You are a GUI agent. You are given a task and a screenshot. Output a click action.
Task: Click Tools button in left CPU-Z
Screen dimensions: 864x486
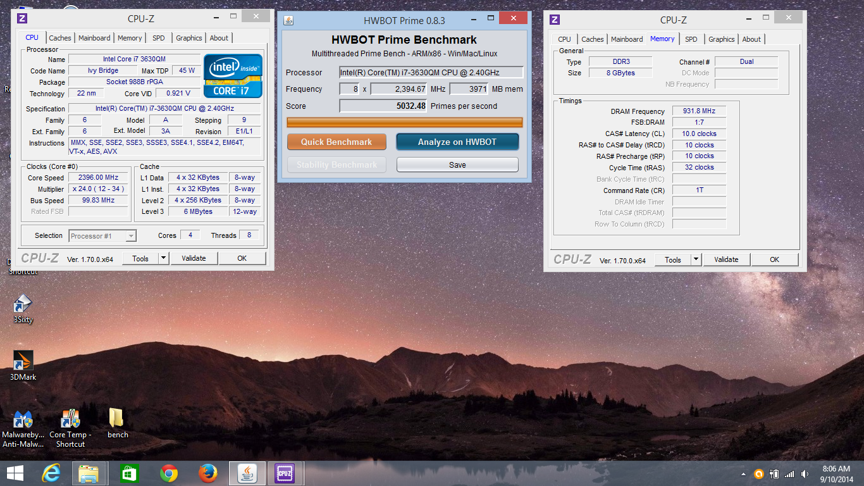click(140, 258)
